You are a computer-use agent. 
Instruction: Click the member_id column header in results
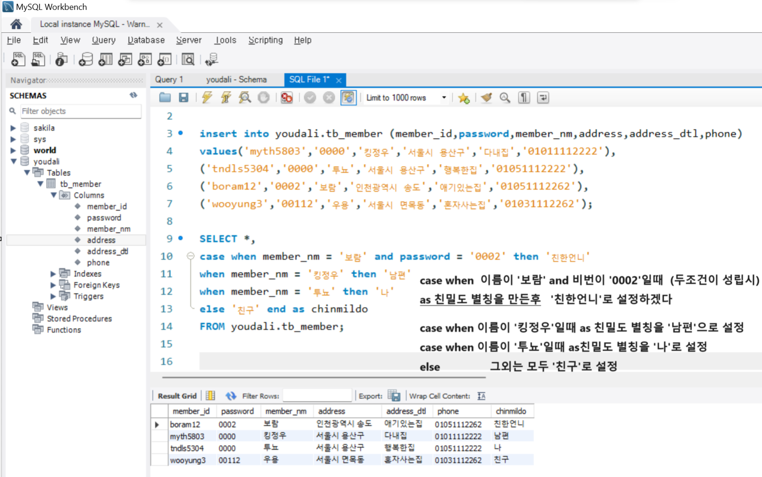[x=191, y=411]
